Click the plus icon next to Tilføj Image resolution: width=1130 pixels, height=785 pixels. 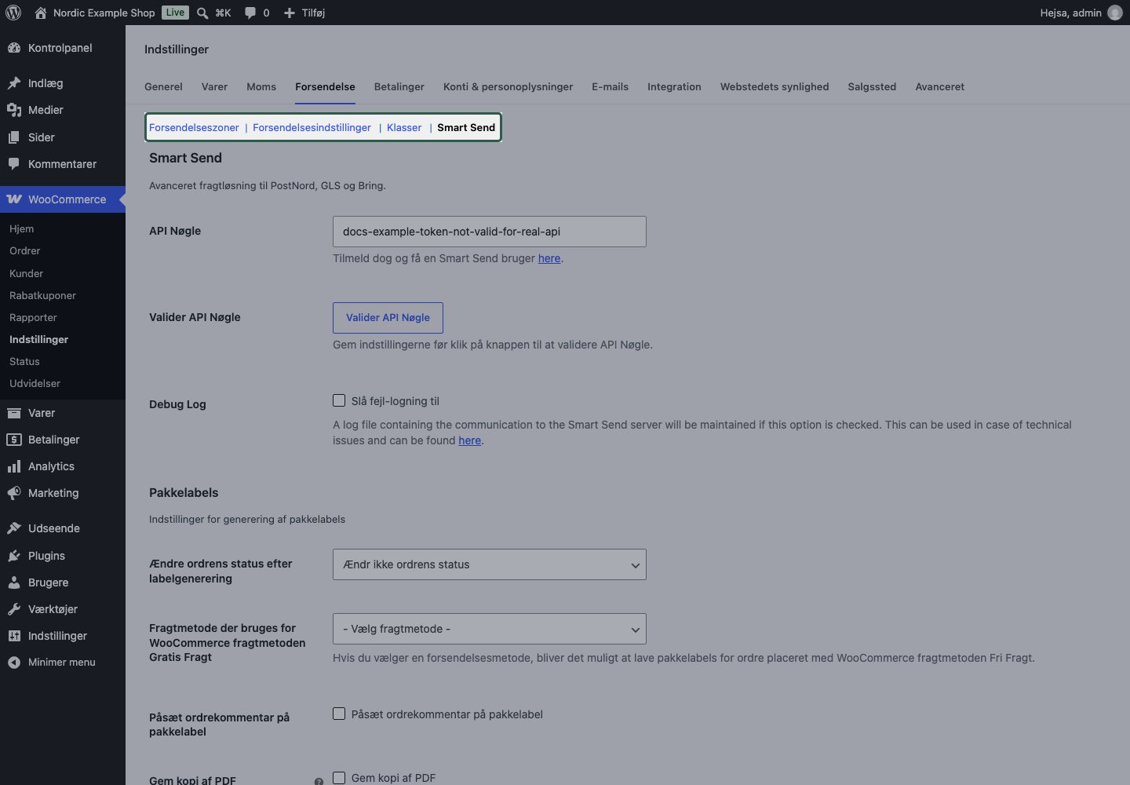pos(290,13)
